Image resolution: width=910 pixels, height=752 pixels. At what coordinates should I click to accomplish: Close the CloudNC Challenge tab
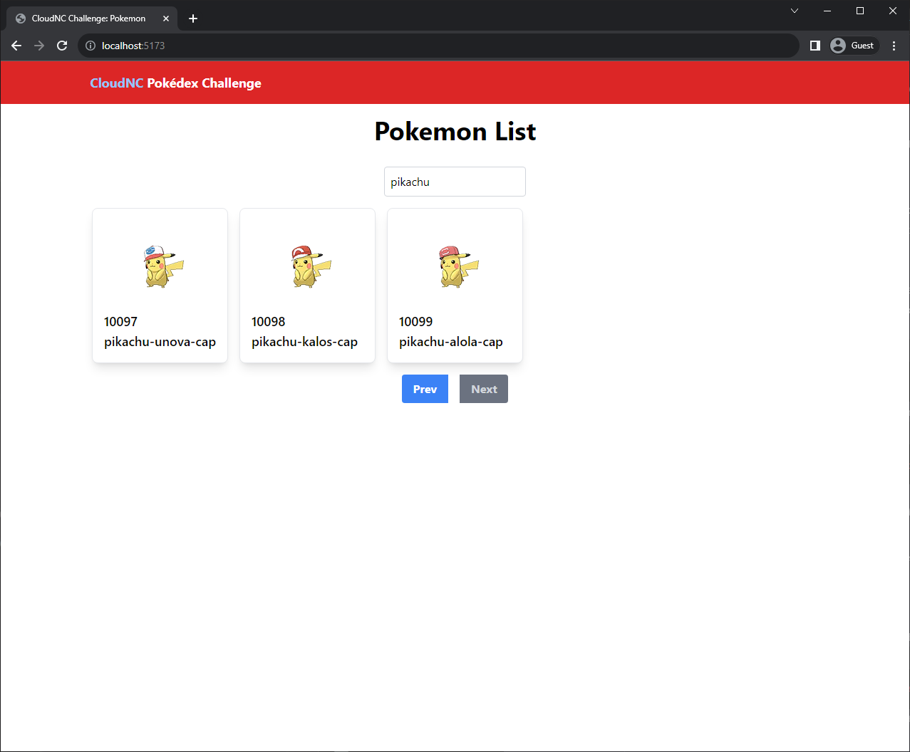pos(166,19)
